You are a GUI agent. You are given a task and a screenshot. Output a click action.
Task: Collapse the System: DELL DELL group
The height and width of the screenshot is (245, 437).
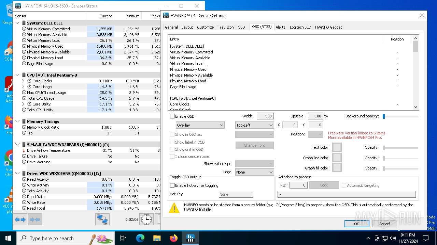pos(18,23)
